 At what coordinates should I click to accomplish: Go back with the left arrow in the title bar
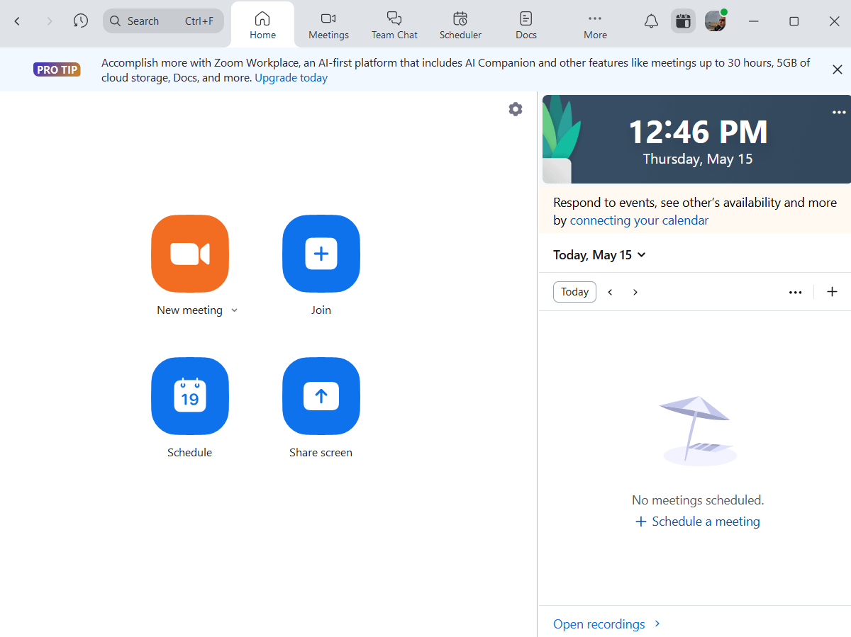point(18,21)
